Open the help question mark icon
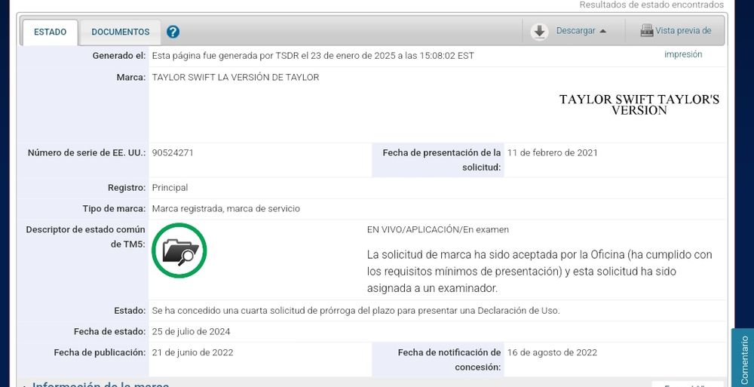 pos(173,32)
